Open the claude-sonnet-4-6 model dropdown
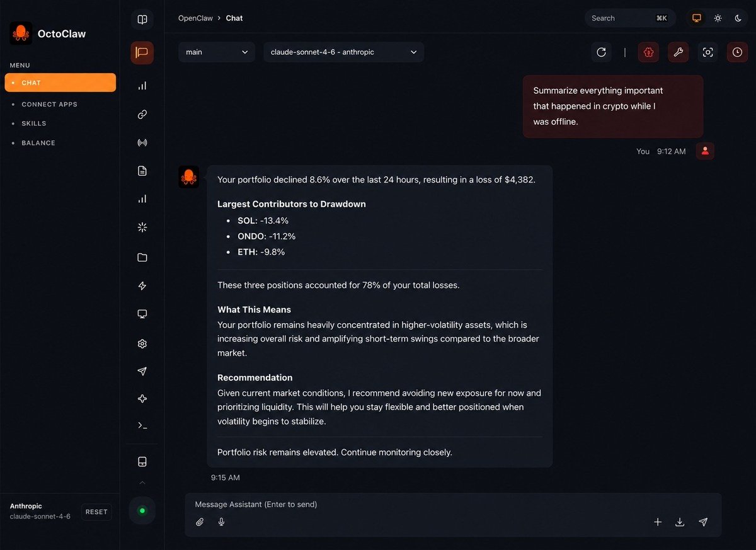The width and height of the screenshot is (756, 550). (344, 52)
